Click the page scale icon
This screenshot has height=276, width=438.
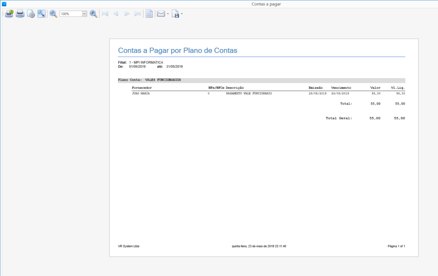(41, 14)
